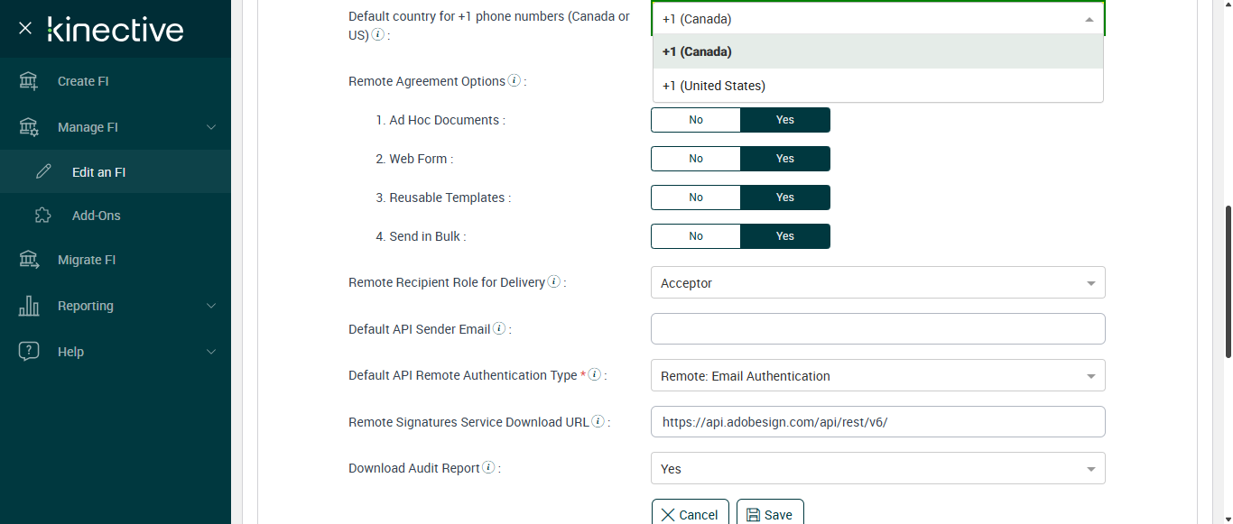Screen dimensions: 1233x524
Task: Click the Edit an FI pencil icon
Action: tap(43, 172)
